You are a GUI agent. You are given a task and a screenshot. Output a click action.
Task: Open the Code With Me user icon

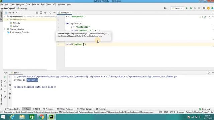(166, 8)
